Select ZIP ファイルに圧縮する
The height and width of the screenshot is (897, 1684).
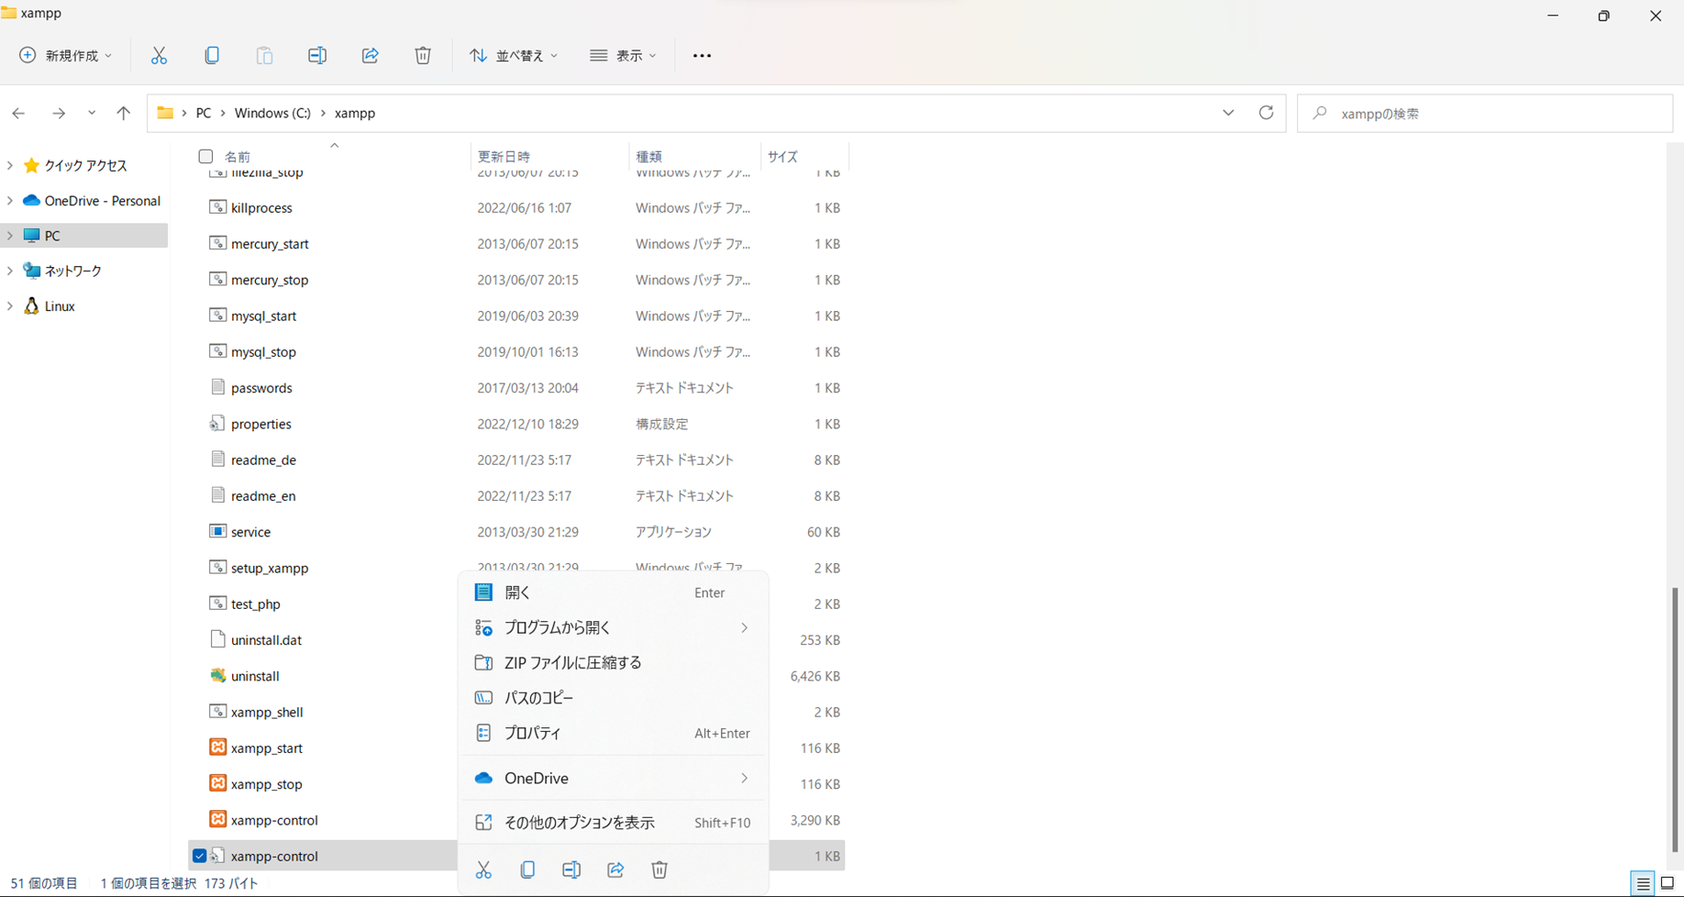613,662
